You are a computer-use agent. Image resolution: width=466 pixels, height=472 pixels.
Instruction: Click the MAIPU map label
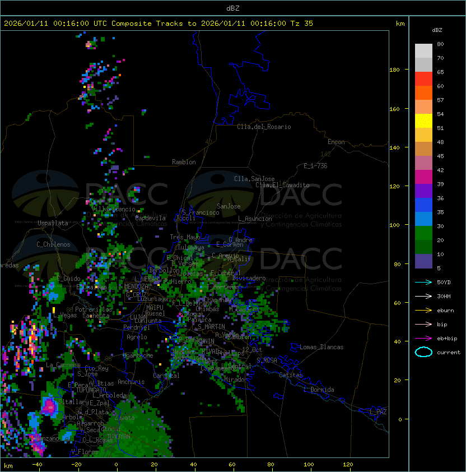point(155,307)
